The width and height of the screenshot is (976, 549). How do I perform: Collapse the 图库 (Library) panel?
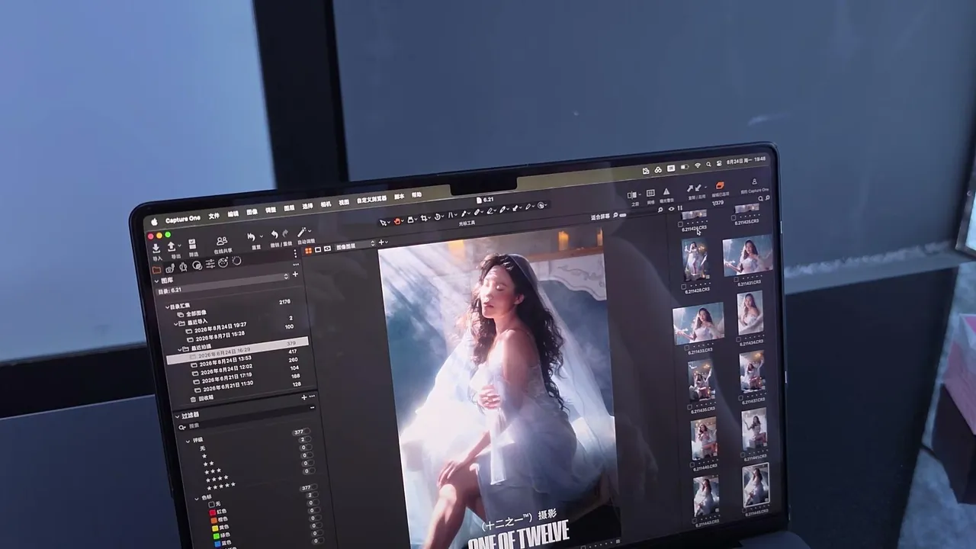157,281
